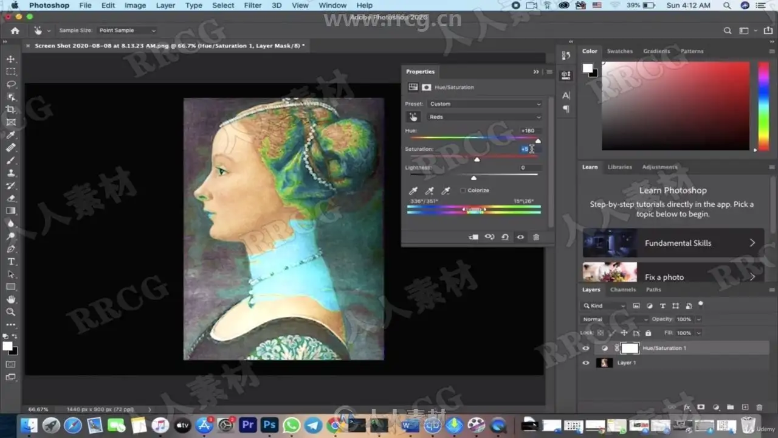Screen dimensions: 778x438
Task: Select the Gradient tool
Action: pos(11,211)
